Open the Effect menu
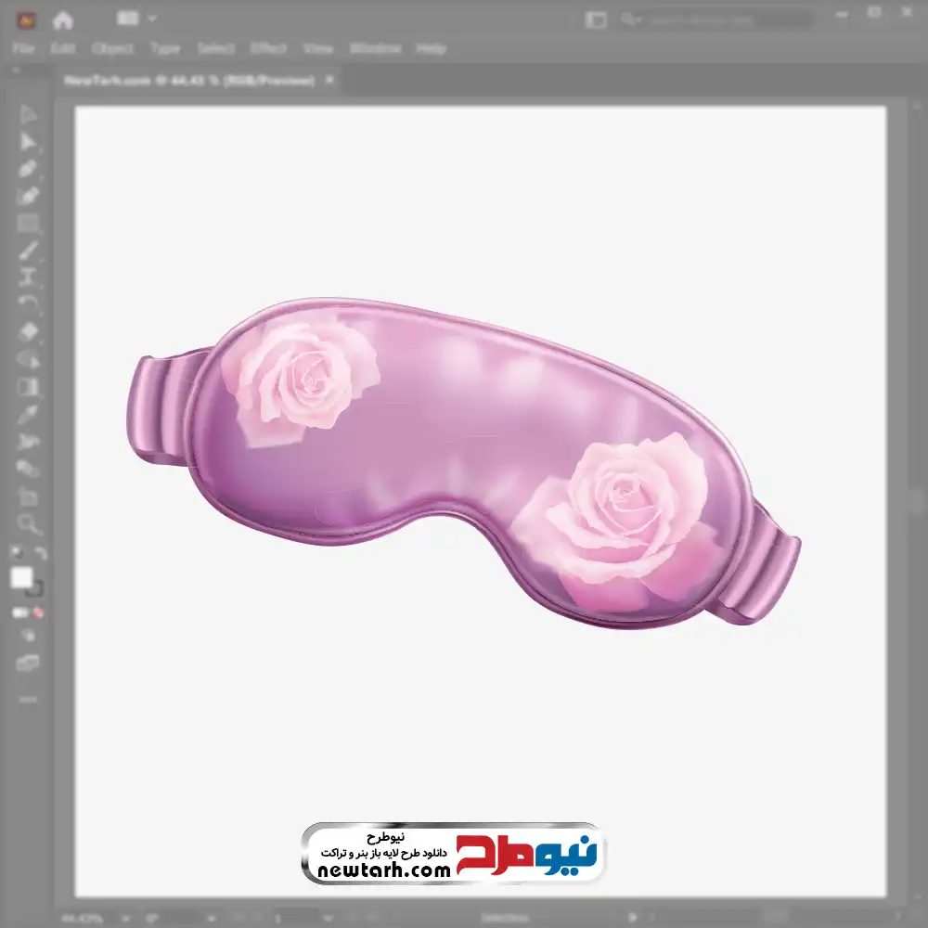 [x=269, y=48]
